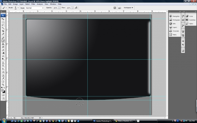Open the Navigator panel button

175,16
